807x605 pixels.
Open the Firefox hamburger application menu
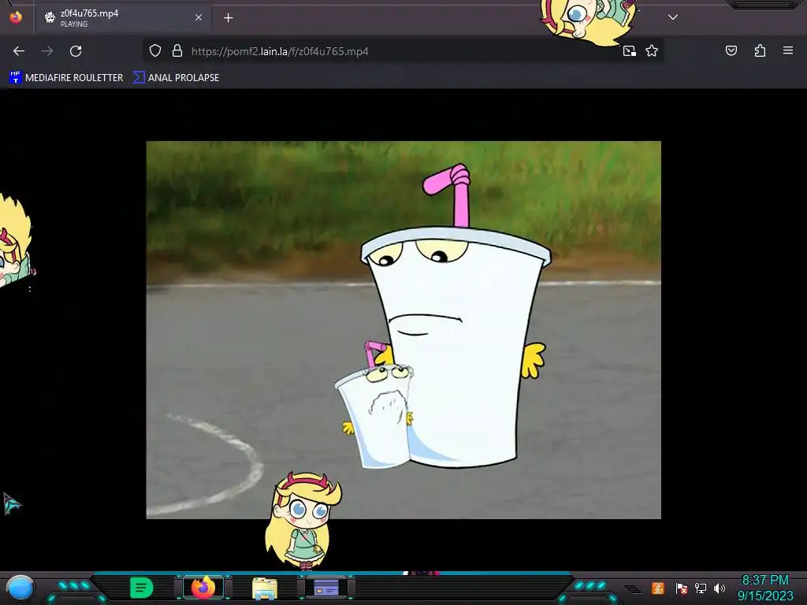788,50
